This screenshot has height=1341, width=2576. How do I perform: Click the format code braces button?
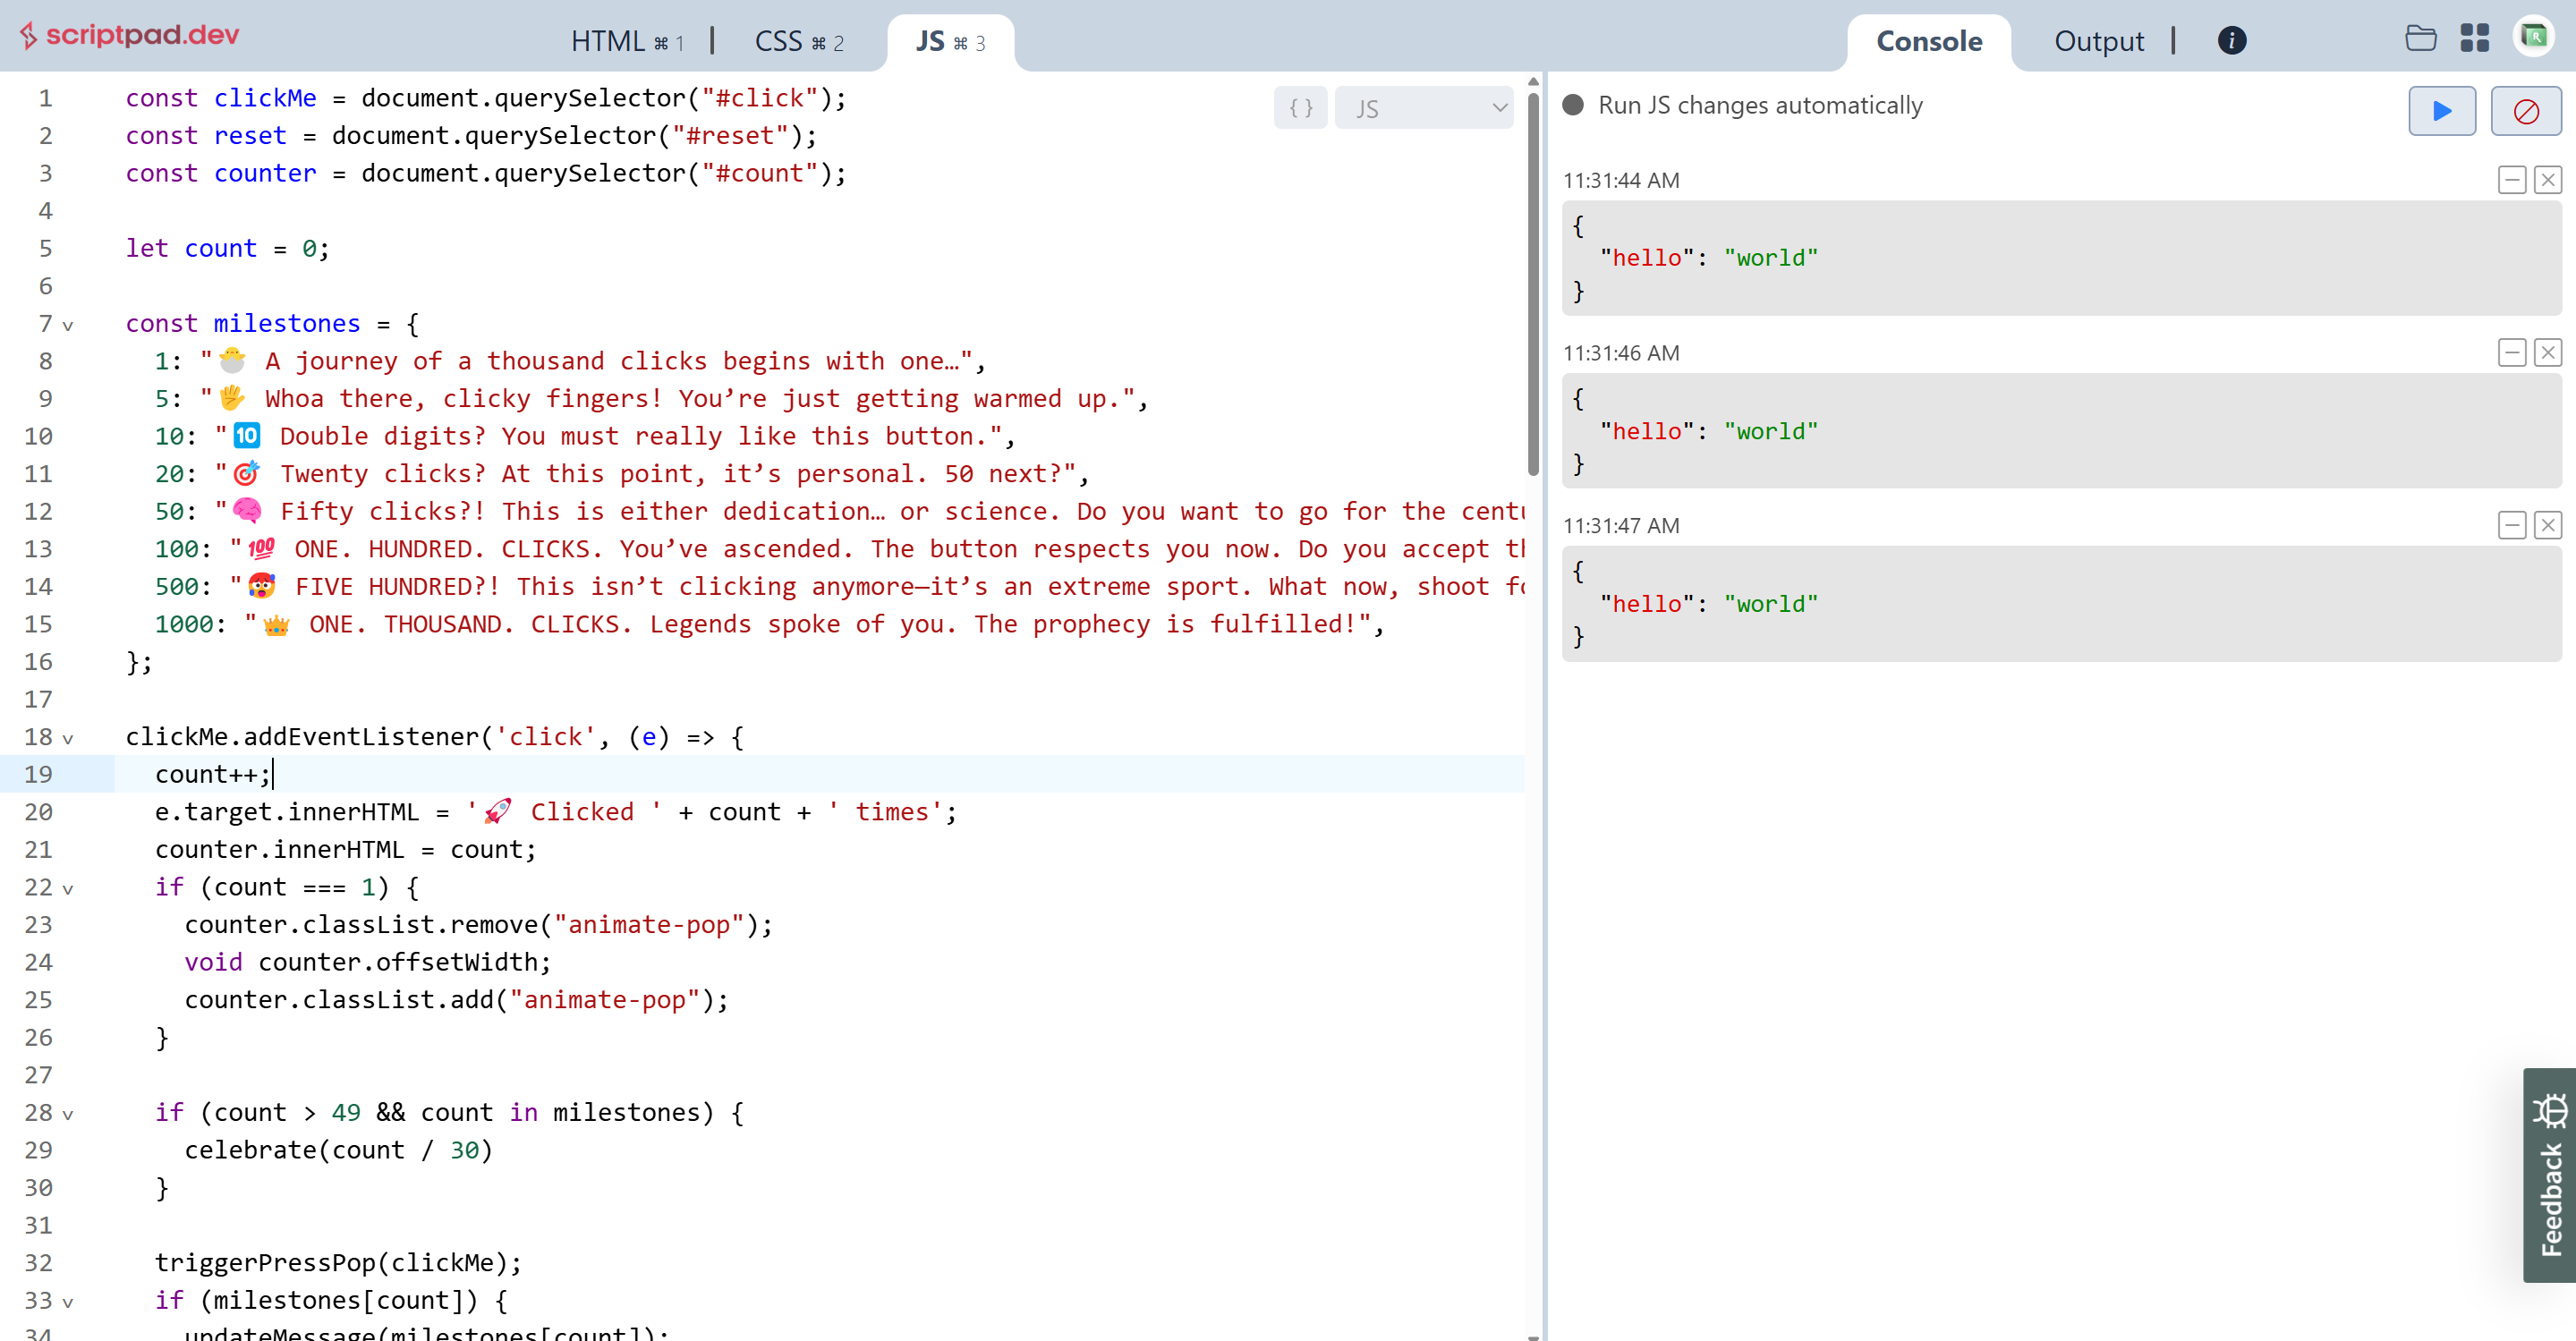coord(1300,108)
